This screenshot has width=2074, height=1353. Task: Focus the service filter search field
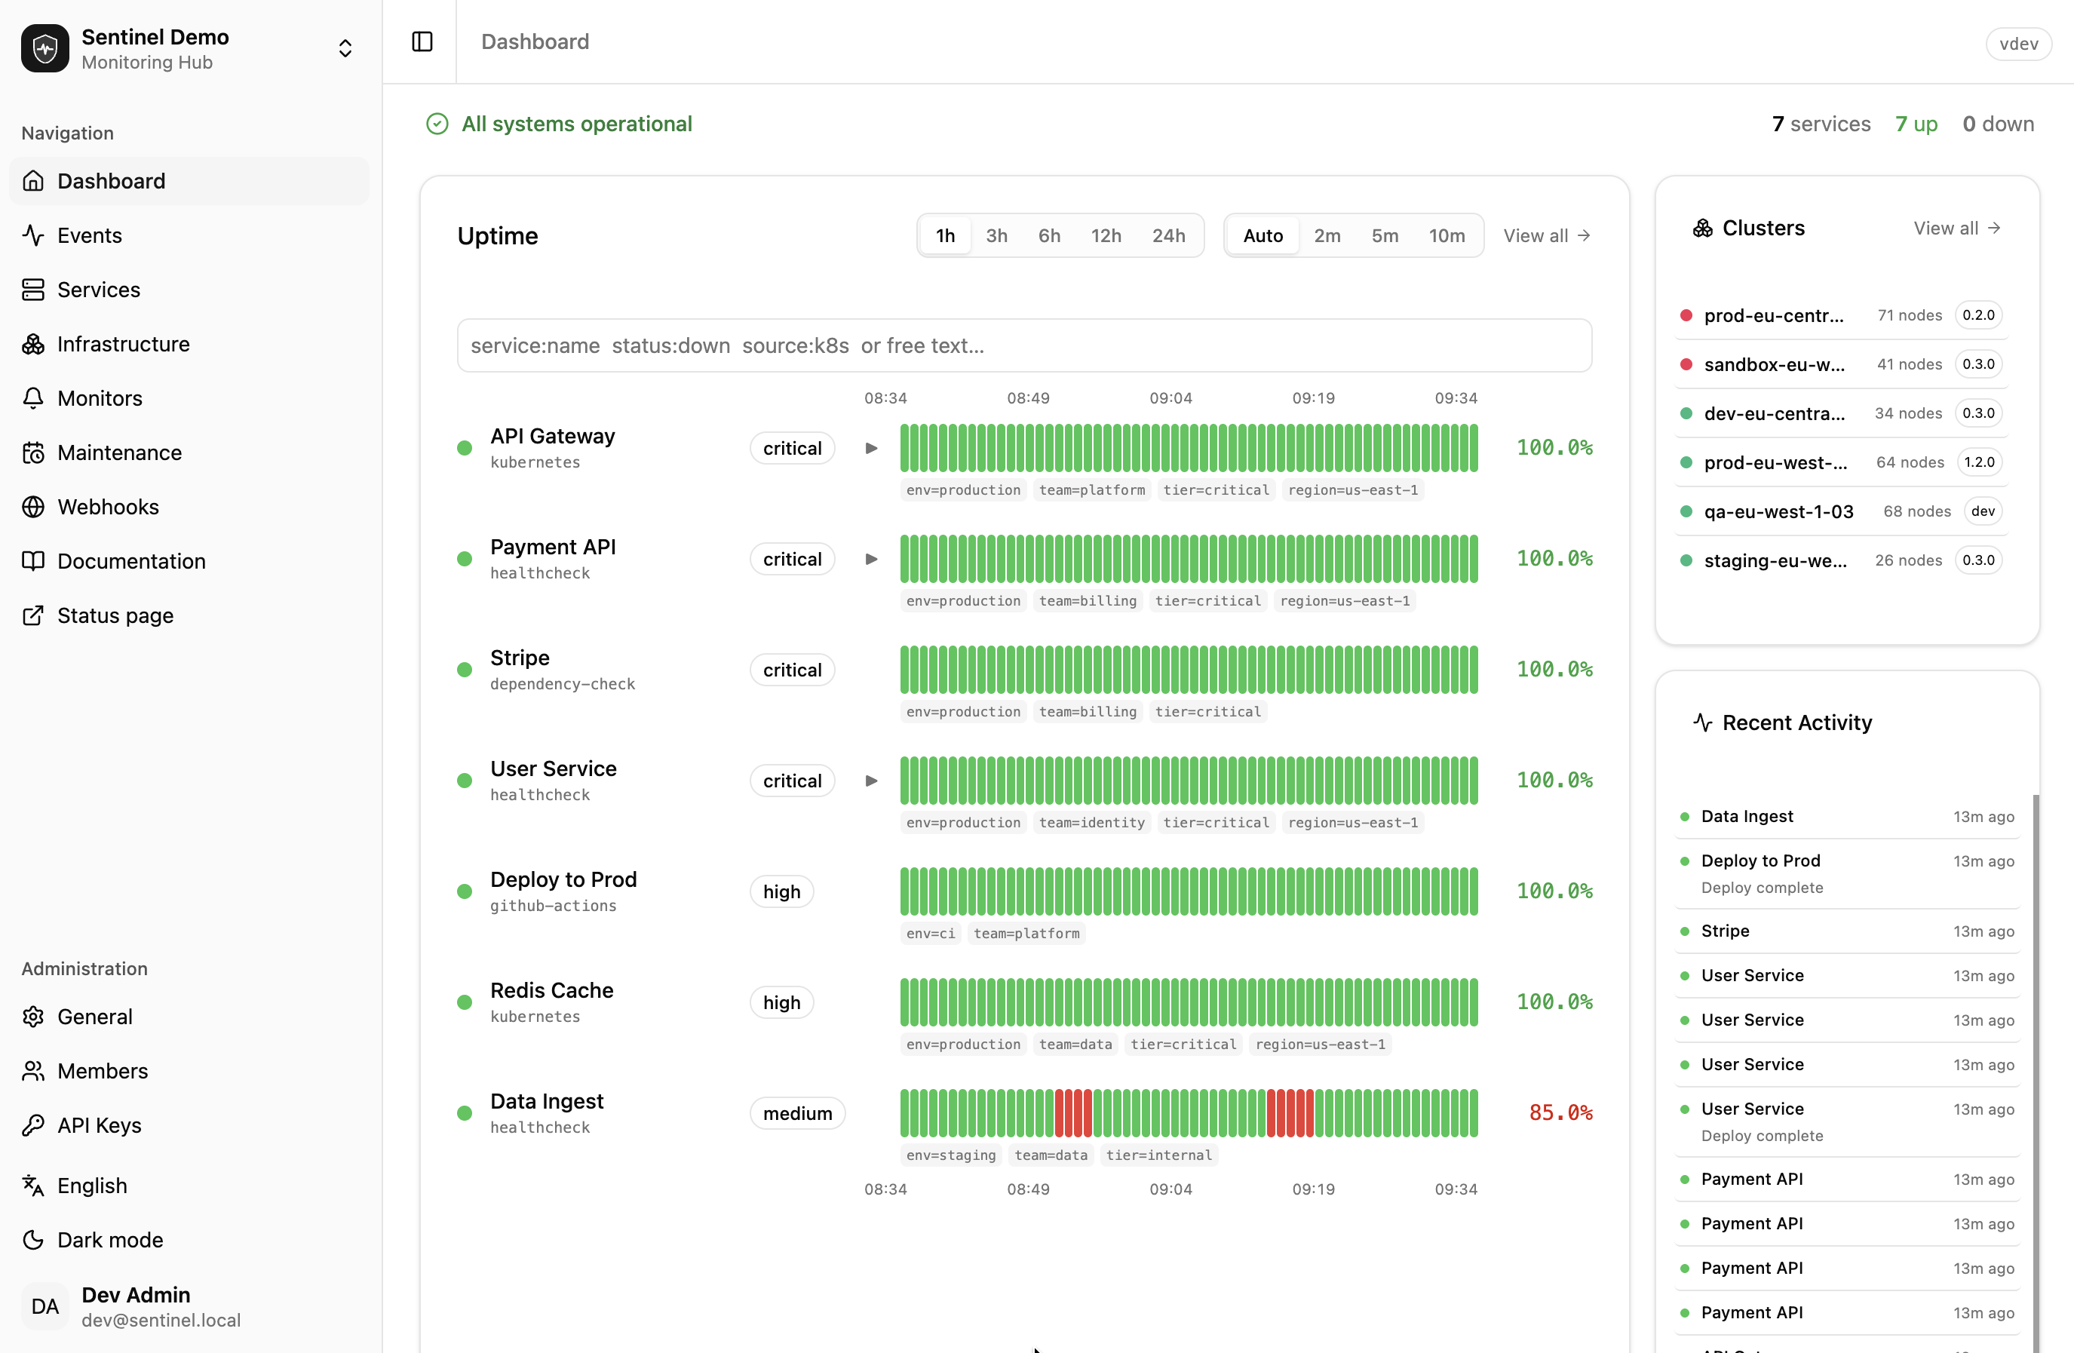click(1024, 345)
